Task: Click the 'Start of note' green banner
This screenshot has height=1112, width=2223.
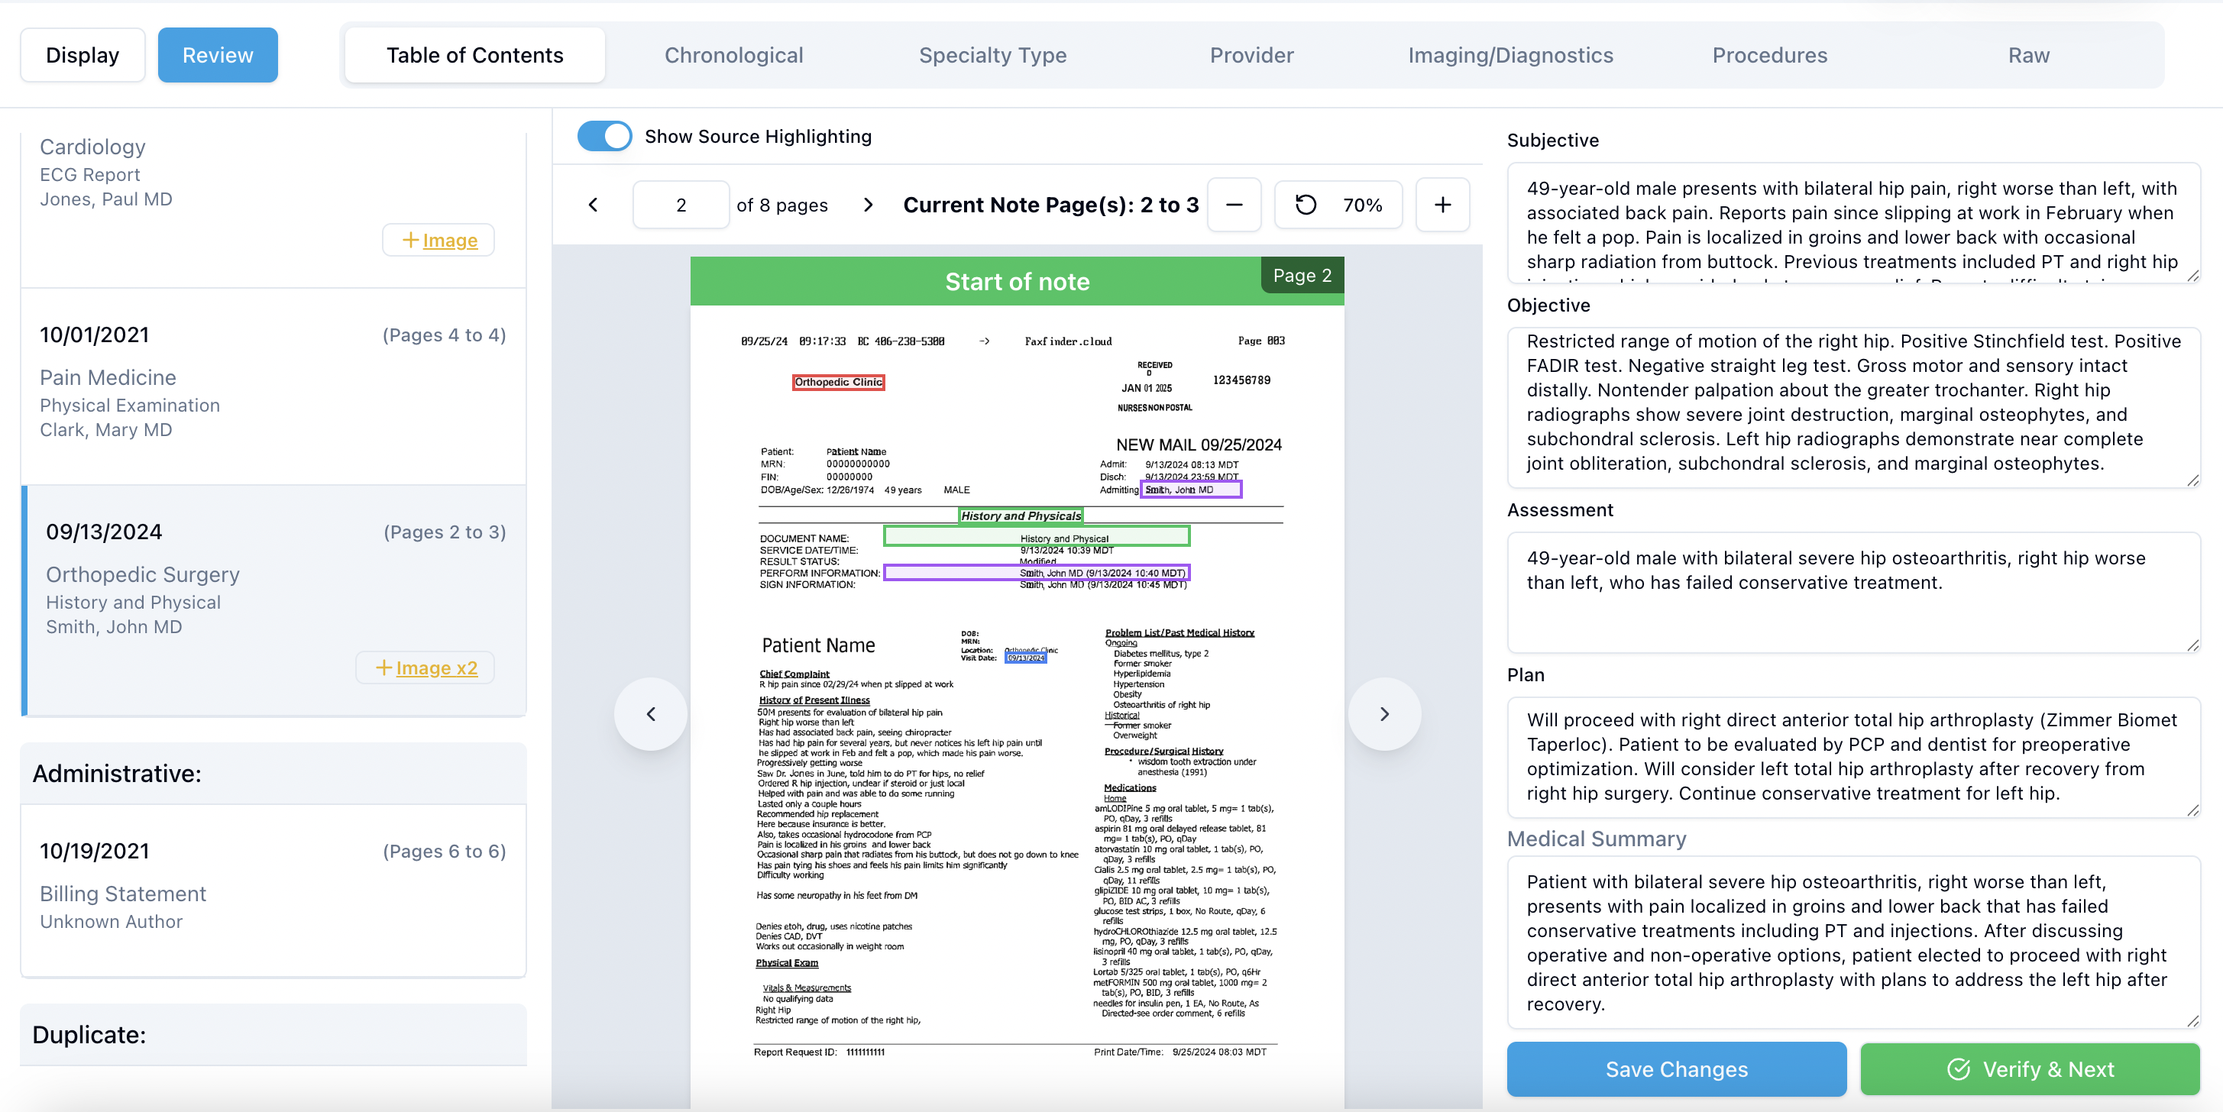Action: (1017, 281)
